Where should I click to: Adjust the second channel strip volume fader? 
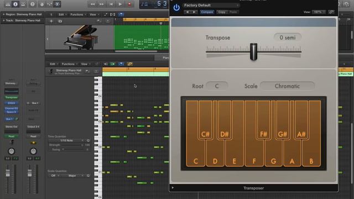click(x=29, y=173)
